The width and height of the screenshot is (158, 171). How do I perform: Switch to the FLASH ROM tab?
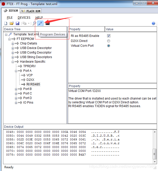pos(31,11)
